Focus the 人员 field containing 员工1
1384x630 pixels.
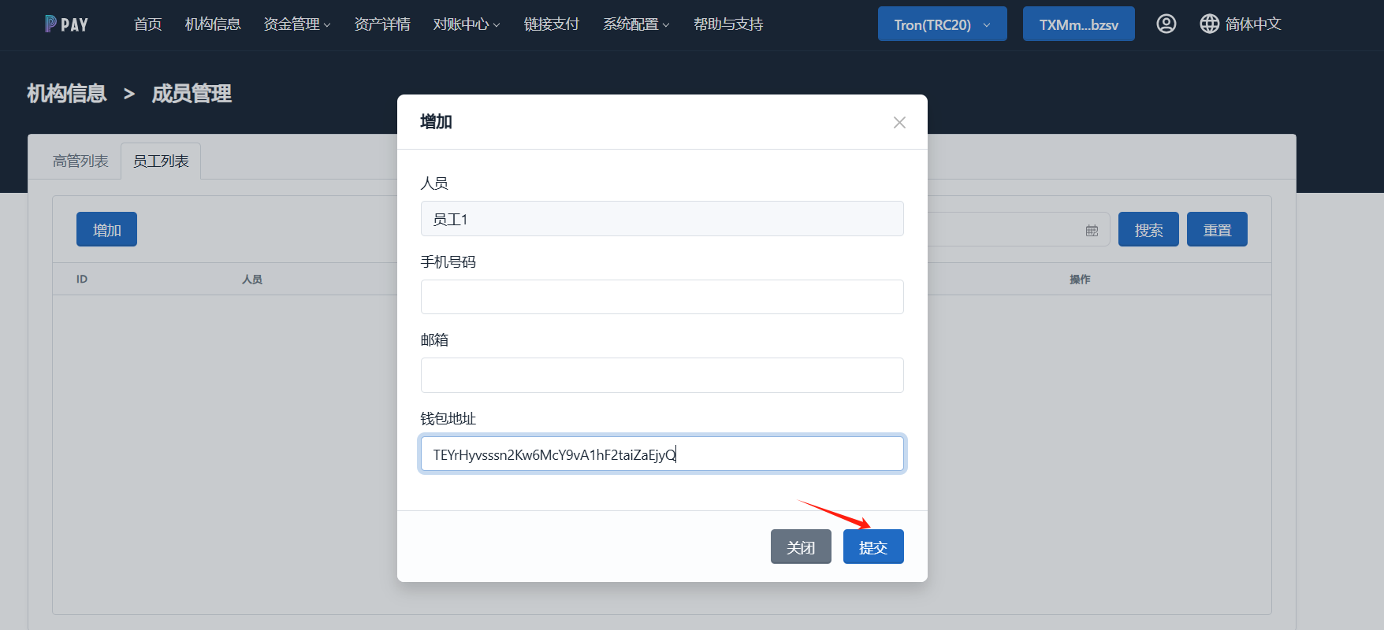coord(662,219)
